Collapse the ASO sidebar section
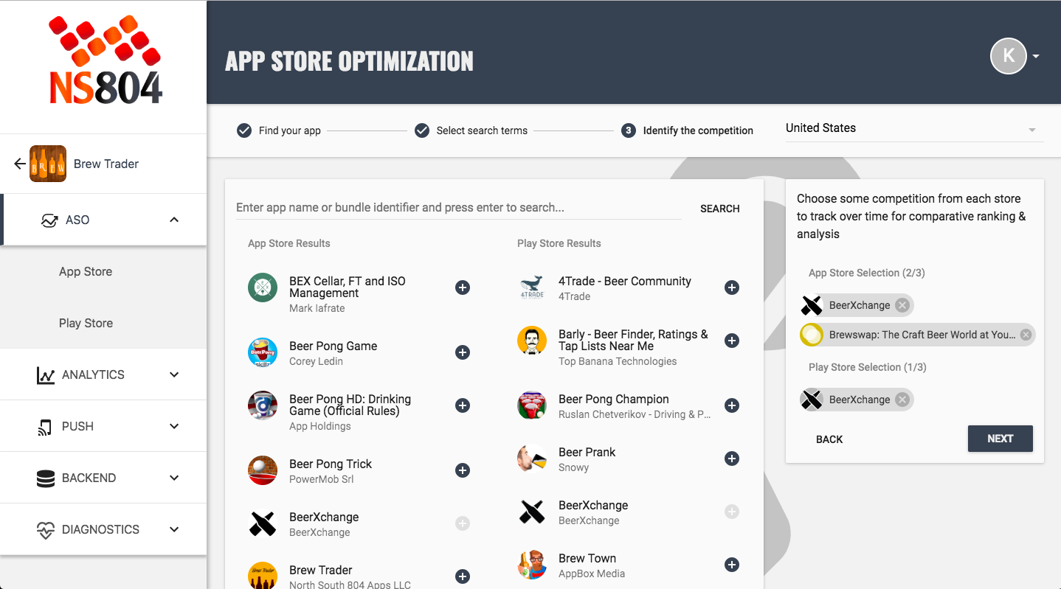Screen dimensions: 1061x589 [174, 220]
